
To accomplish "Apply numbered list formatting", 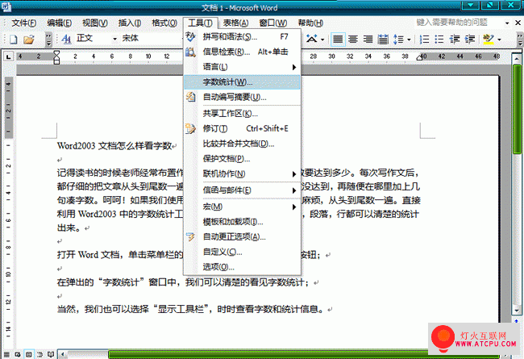I will click(x=424, y=40).
